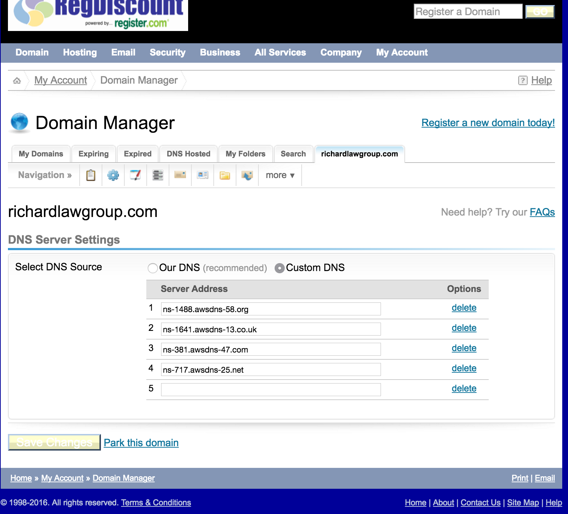Viewport: 568px width, 514px height.
Task: Expand the more dropdown in the toolbar
Action: [280, 175]
